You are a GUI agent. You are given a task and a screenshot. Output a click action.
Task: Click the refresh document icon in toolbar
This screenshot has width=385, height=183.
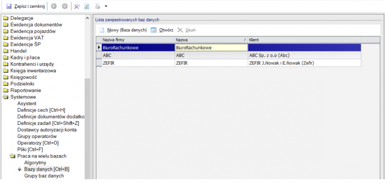click(x=87, y=6)
